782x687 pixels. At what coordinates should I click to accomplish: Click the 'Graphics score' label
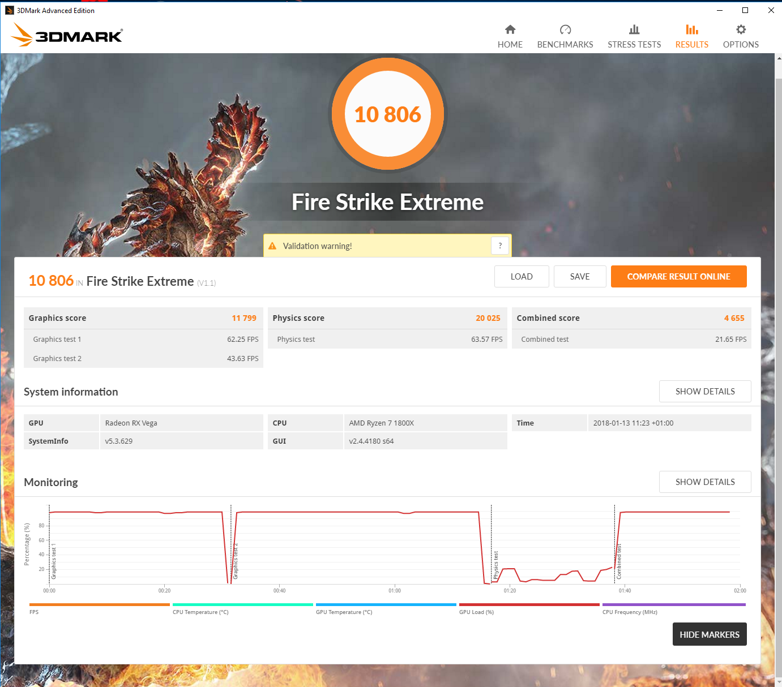[x=58, y=318]
